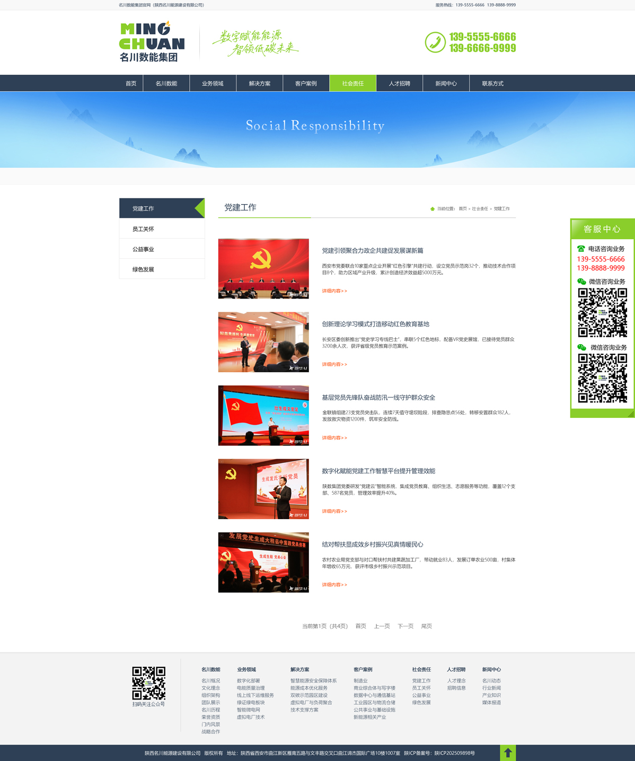Open 虚拟电厂技术 link in footer
The image size is (635, 761).
251,717
